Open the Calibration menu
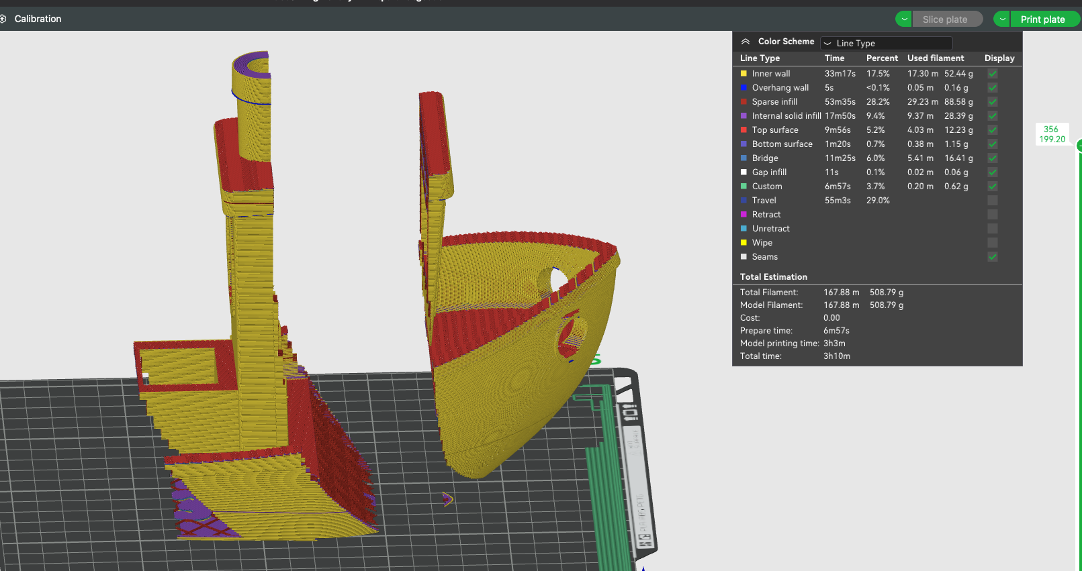The height and width of the screenshot is (571, 1082). pyautogui.click(x=38, y=19)
